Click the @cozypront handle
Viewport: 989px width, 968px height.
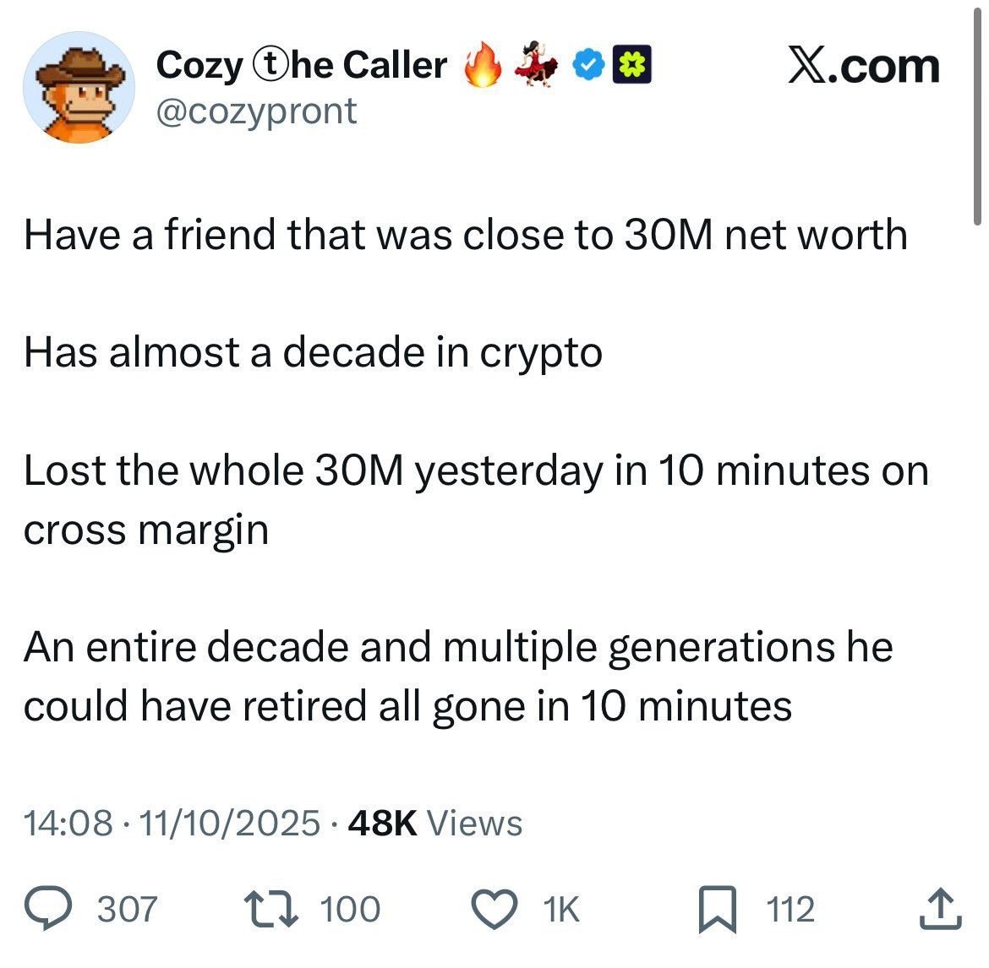coord(256,111)
